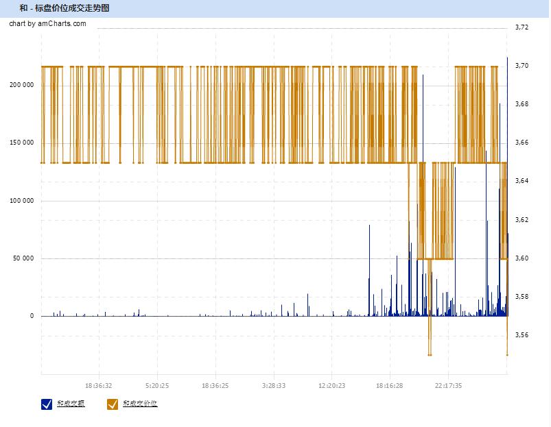Image resolution: width=551 pixels, height=427 pixels.
Task: Click the 5:20:25 time axis label
Action: pyautogui.click(x=157, y=386)
